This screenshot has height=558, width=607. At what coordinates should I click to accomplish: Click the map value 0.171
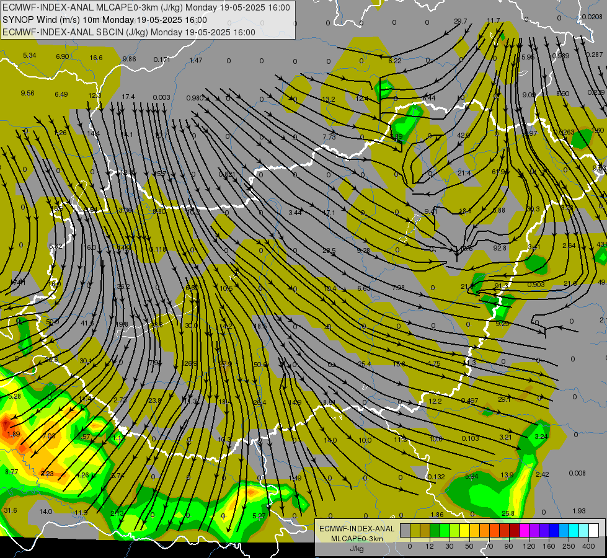(x=162, y=60)
